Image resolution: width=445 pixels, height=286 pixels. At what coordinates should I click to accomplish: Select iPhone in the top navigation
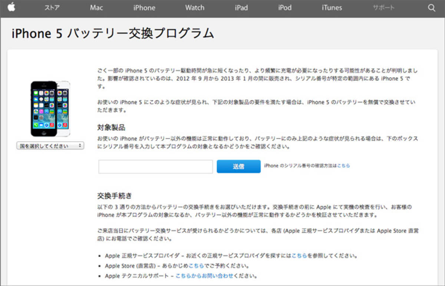pyautogui.click(x=144, y=8)
